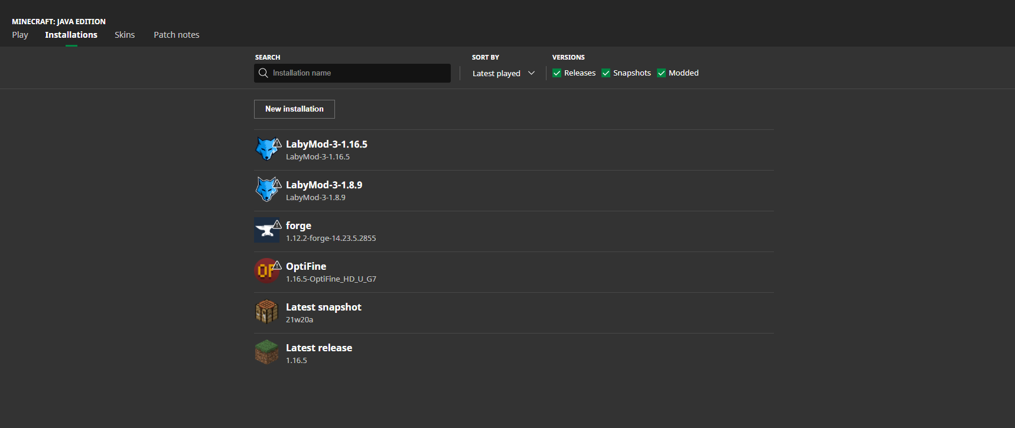Toggle the Modded checkbox
The image size is (1015, 428).
(x=661, y=73)
